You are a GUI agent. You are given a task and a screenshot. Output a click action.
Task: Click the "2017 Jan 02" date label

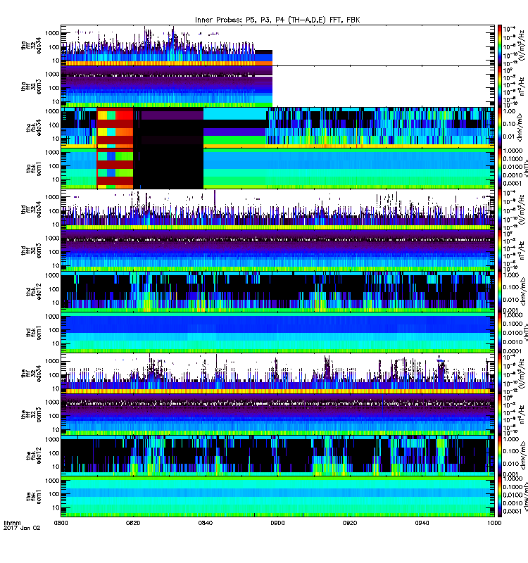[22, 528]
